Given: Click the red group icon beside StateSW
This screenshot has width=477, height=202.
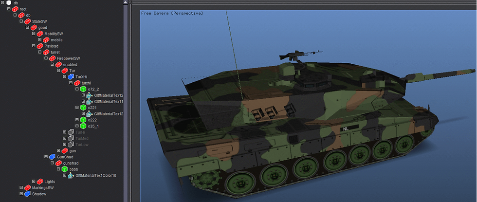Looking at the screenshot, I should point(27,21).
